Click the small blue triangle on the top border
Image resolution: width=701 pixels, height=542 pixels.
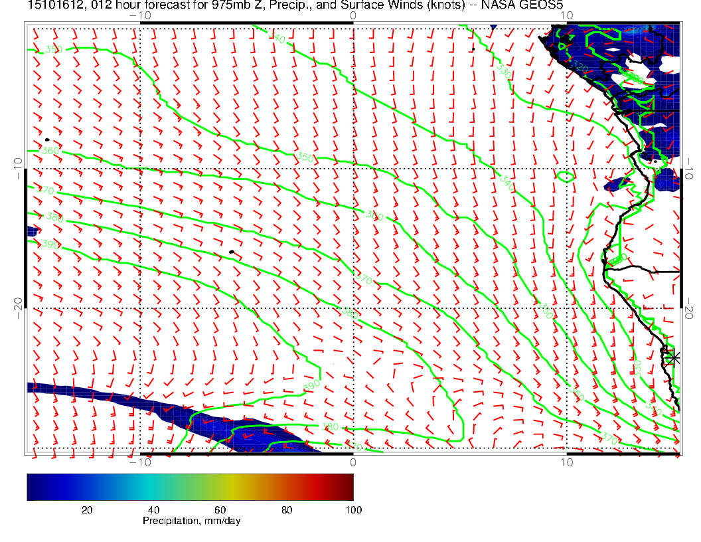click(493, 27)
